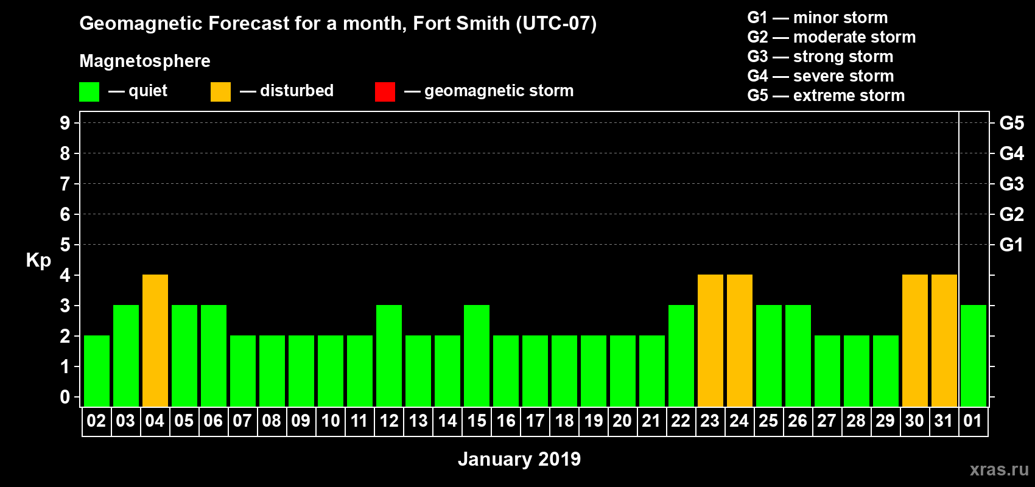Select the orange bar for day 30

click(915, 341)
